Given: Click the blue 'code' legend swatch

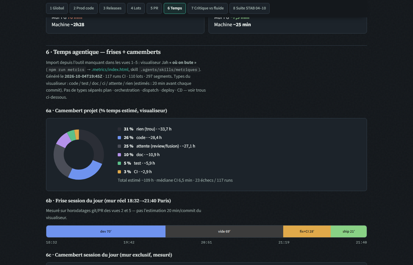Looking at the screenshot, I should [x=119, y=138].
